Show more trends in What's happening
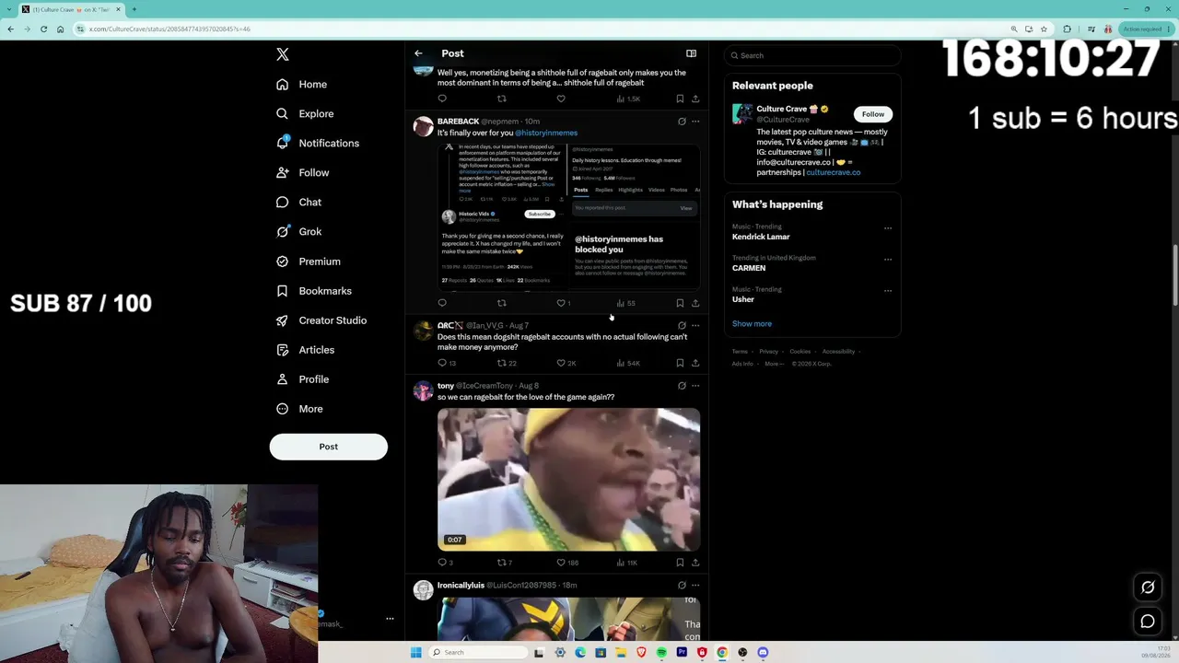Viewport: 1179px width, 663px height. 752,324
